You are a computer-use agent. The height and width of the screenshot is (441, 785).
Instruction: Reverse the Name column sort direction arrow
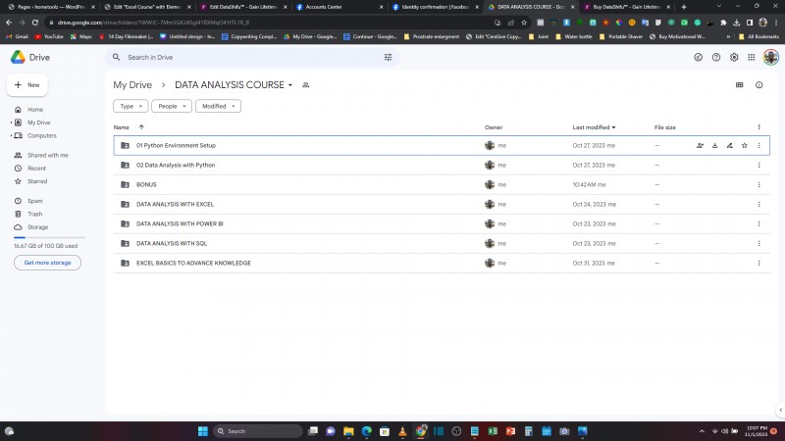coord(141,127)
